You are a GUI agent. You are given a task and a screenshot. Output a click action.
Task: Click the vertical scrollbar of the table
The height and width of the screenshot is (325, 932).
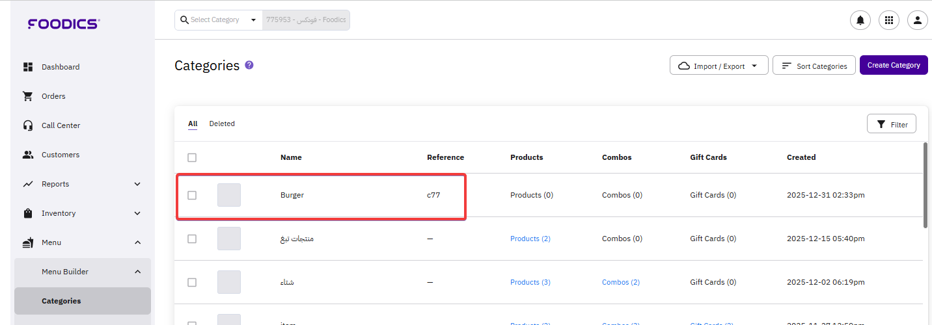(x=925, y=185)
